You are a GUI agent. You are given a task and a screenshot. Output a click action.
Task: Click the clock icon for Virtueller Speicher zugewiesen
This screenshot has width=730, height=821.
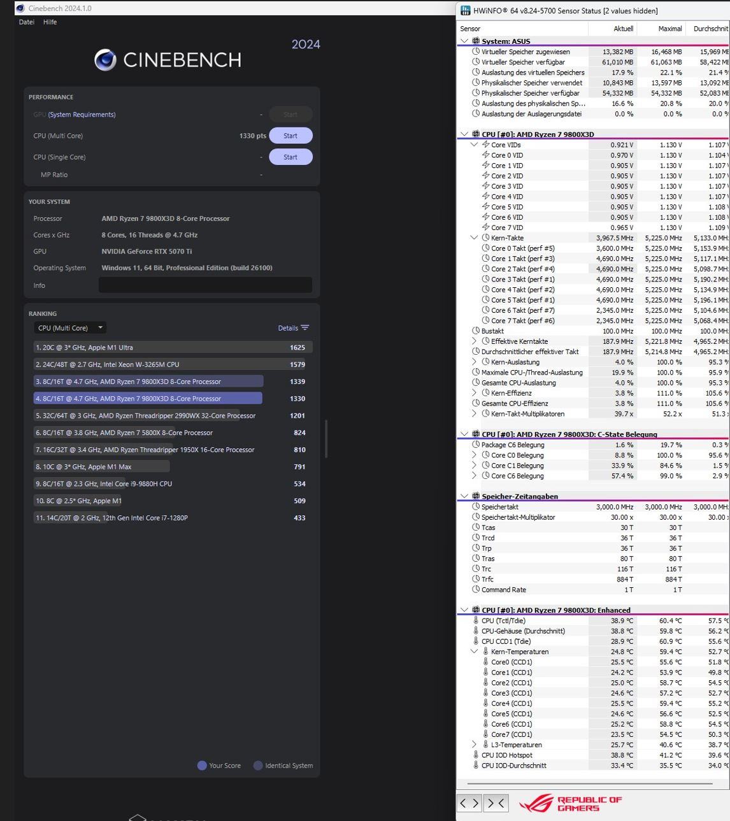tap(476, 52)
